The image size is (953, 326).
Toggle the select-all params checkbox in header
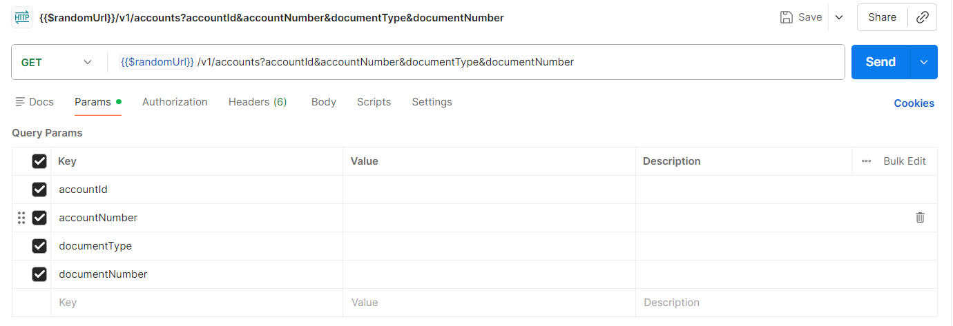(x=39, y=161)
